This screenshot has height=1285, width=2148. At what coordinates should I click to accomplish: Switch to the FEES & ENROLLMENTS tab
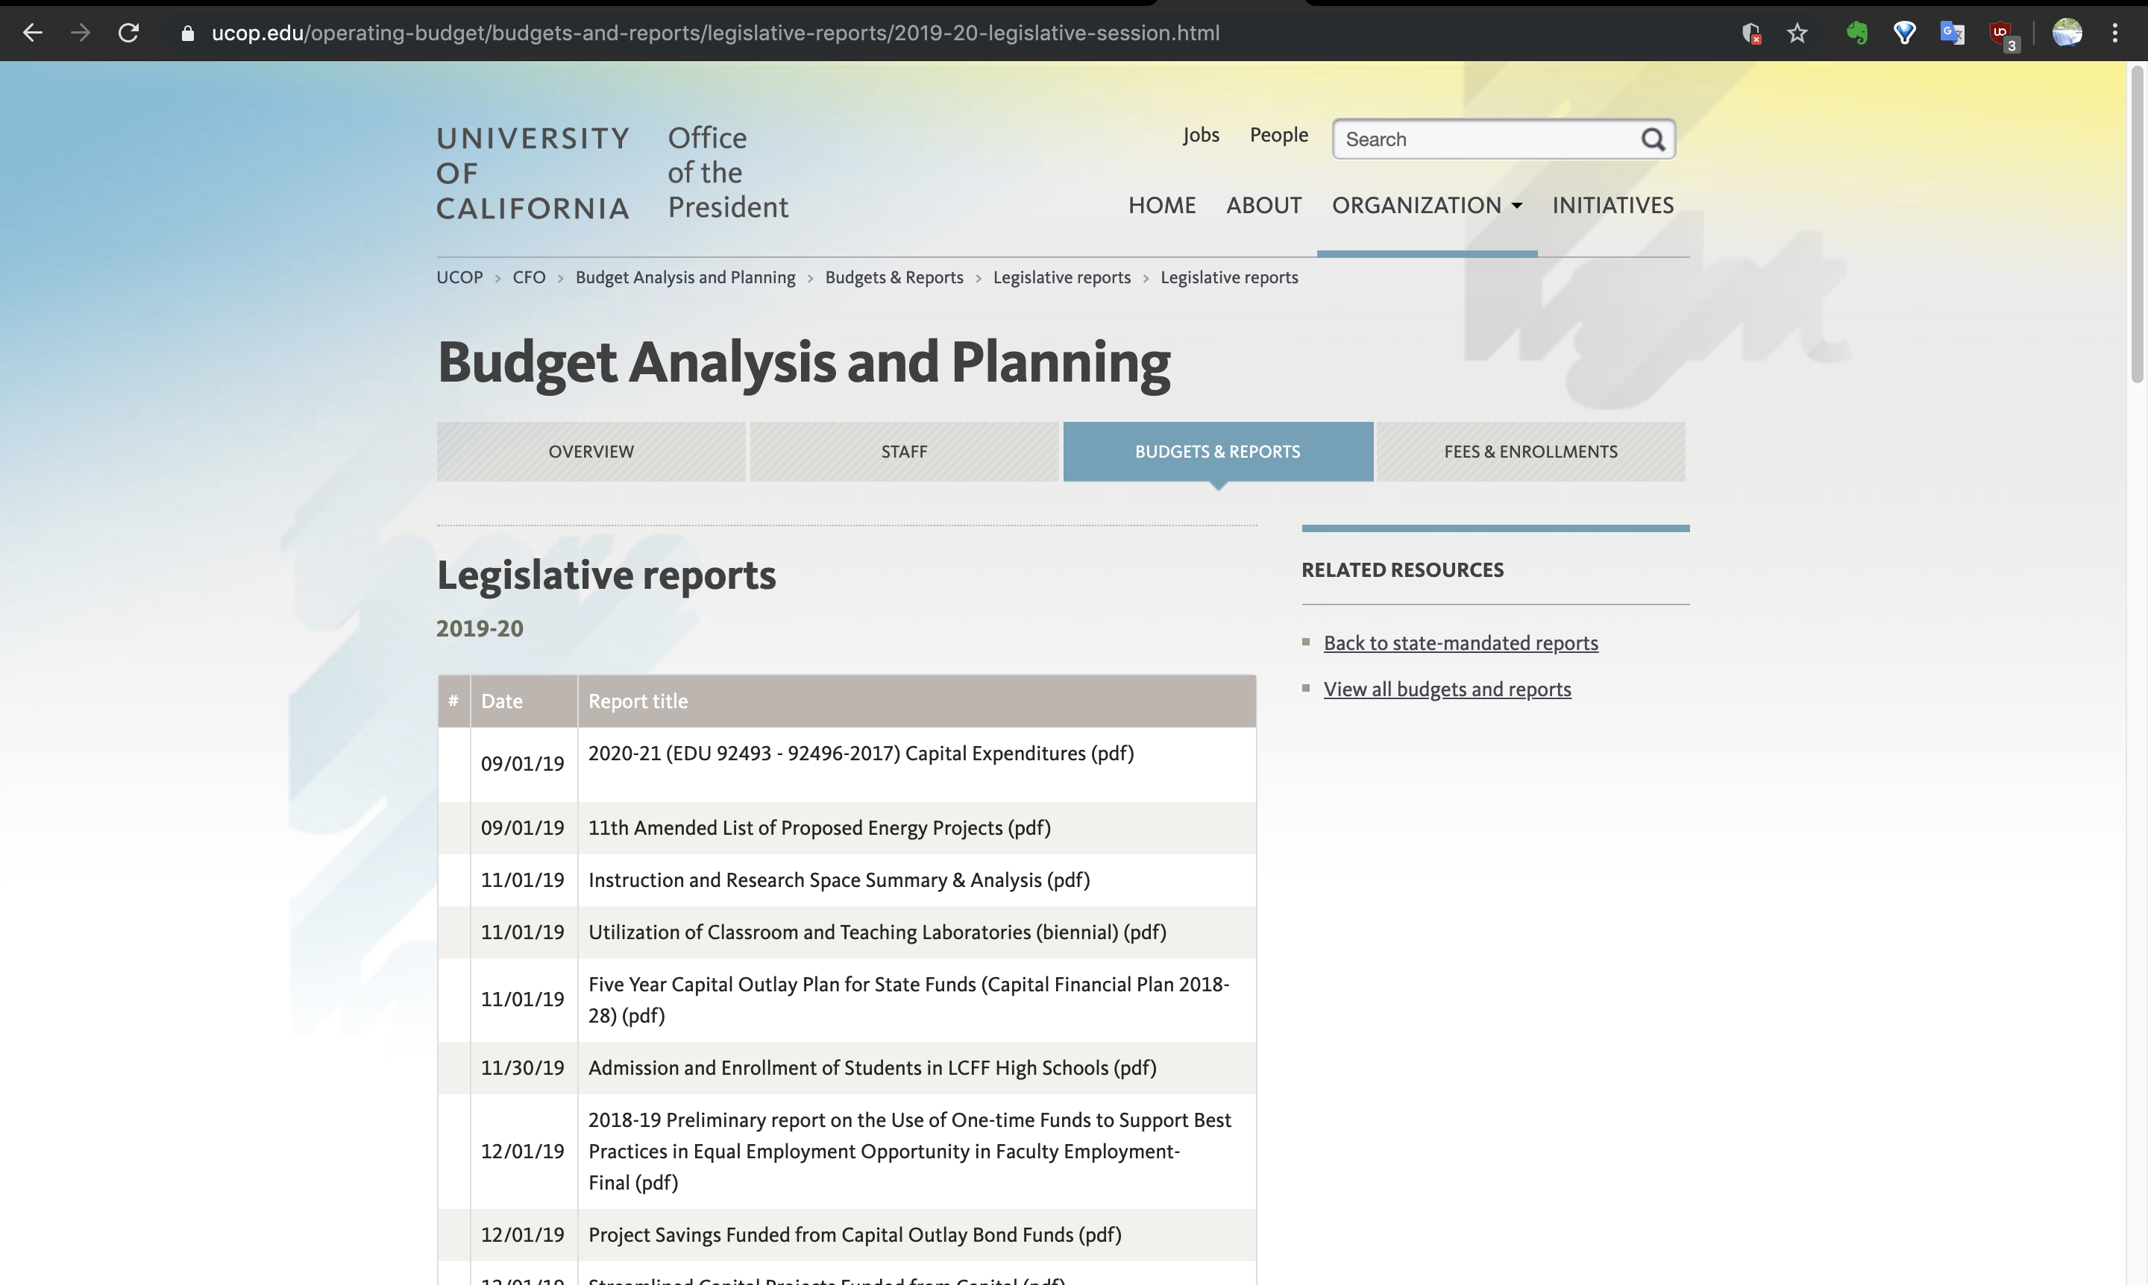point(1530,451)
